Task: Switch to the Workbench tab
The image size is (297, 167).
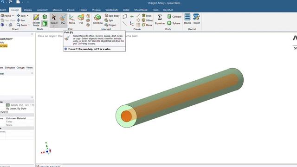Action: click(111, 10)
